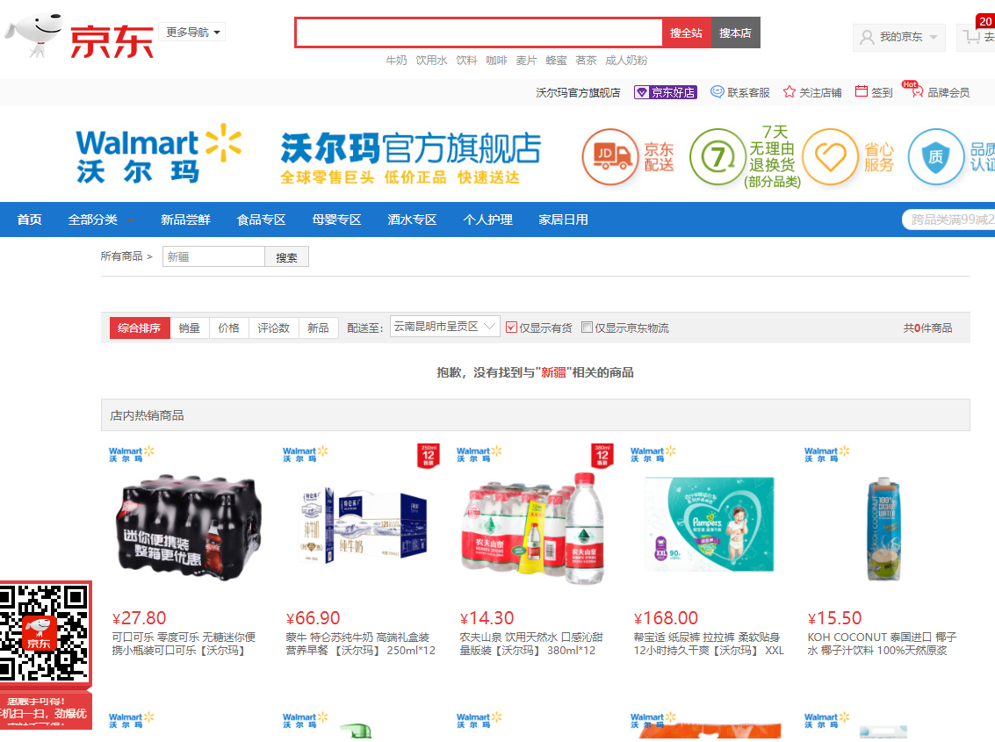The image size is (995, 742).
Task: Enable the show JD logistics only checkbox
Action: [x=587, y=328]
